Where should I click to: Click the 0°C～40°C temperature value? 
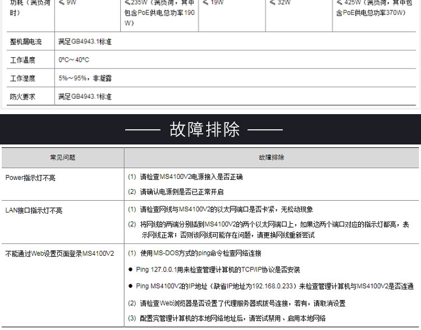[74, 60]
